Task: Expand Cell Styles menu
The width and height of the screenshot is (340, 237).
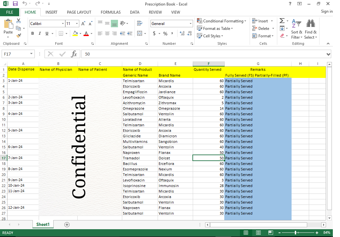Action: coord(210,36)
